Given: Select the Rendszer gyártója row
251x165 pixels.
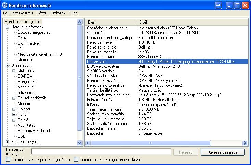Looking at the screenshot, I should pos(167,47).
